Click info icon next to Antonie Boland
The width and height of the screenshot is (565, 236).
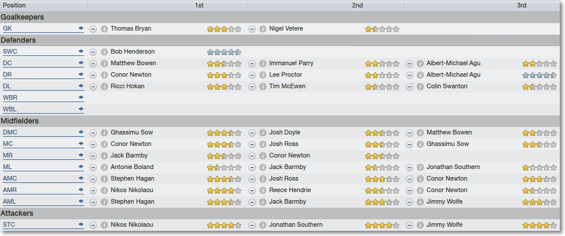point(104,167)
